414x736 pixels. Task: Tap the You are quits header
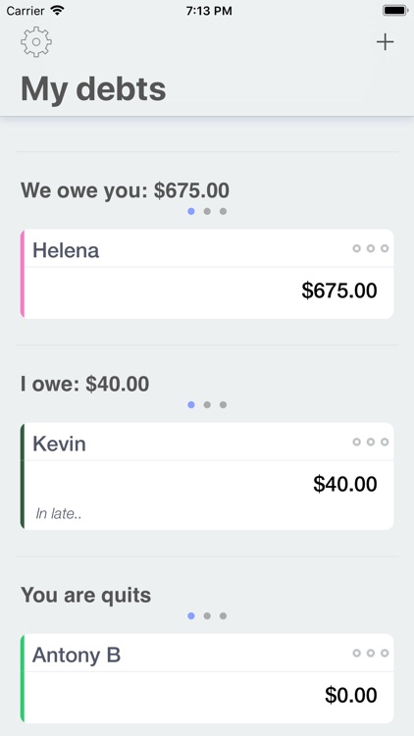(86, 596)
